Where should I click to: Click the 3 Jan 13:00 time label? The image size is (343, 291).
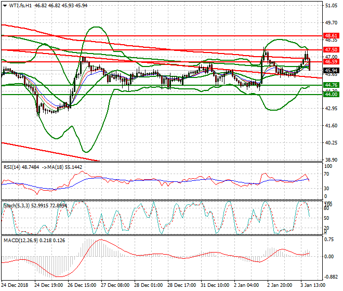click(313, 285)
